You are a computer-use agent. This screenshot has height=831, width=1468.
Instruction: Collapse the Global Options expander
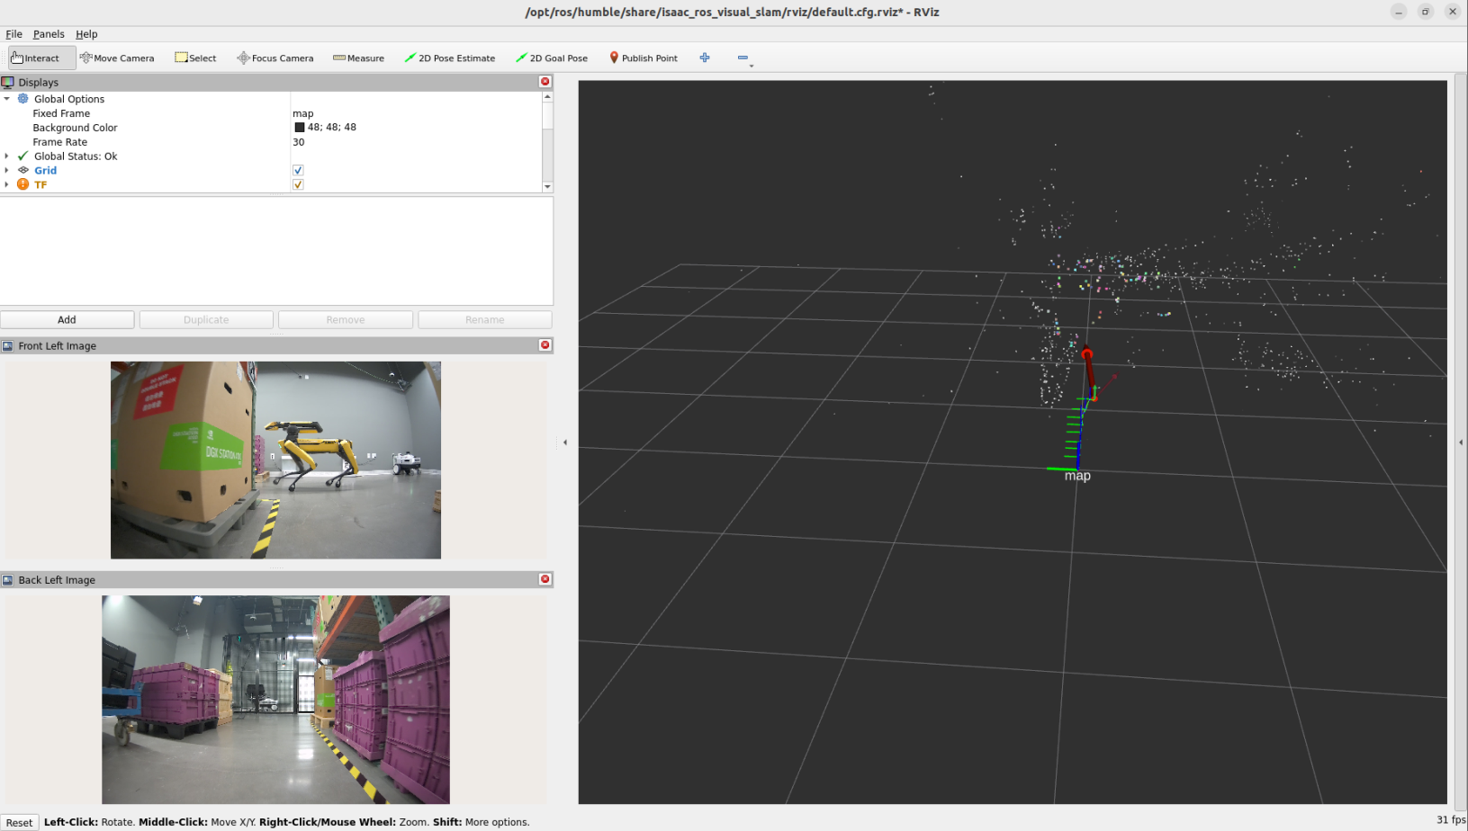[x=7, y=99]
